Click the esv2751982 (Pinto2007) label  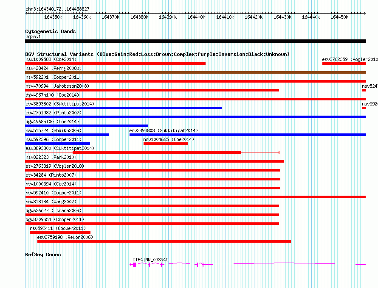tap(54, 113)
